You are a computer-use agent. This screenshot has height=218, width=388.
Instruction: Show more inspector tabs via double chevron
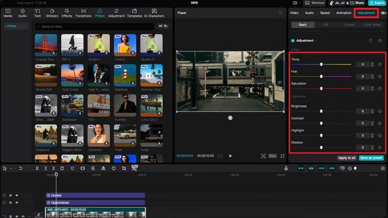383,13
